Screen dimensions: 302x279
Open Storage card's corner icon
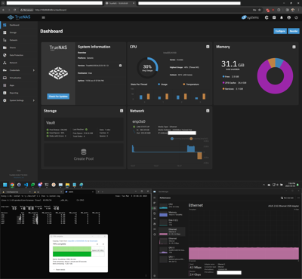point(122,111)
